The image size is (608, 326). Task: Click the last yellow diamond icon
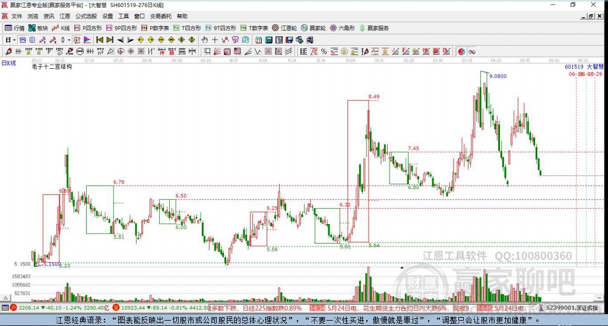192,40
